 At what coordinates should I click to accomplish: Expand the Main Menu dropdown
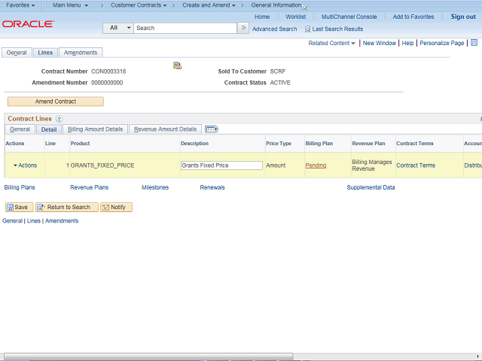pos(70,5)
